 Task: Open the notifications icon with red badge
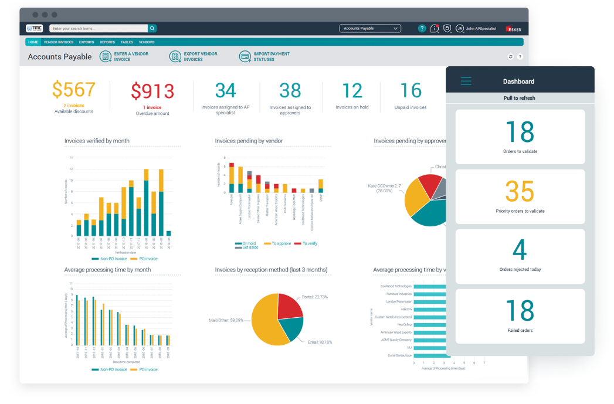(435, 28)
